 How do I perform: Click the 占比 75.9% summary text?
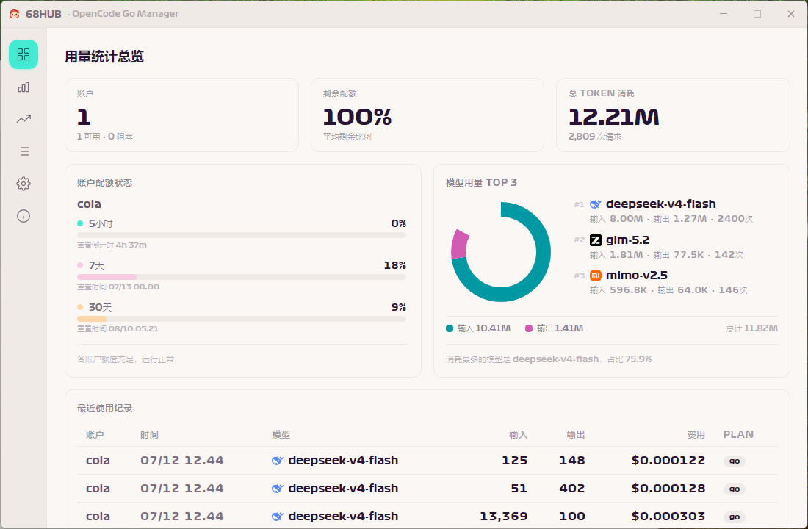[x=630, y=359]
